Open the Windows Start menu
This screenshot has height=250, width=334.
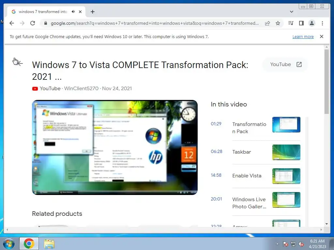tap(9, 243)
